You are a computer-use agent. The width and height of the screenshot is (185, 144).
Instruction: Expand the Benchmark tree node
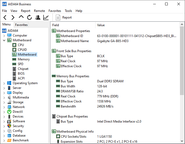4,140
